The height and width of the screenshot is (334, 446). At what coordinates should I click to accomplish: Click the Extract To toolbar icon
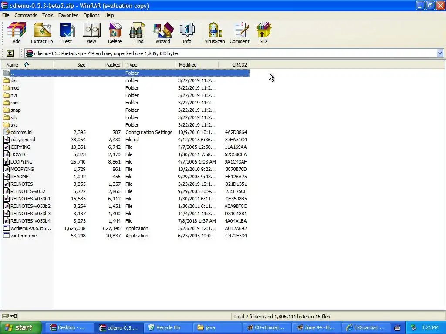42,33
